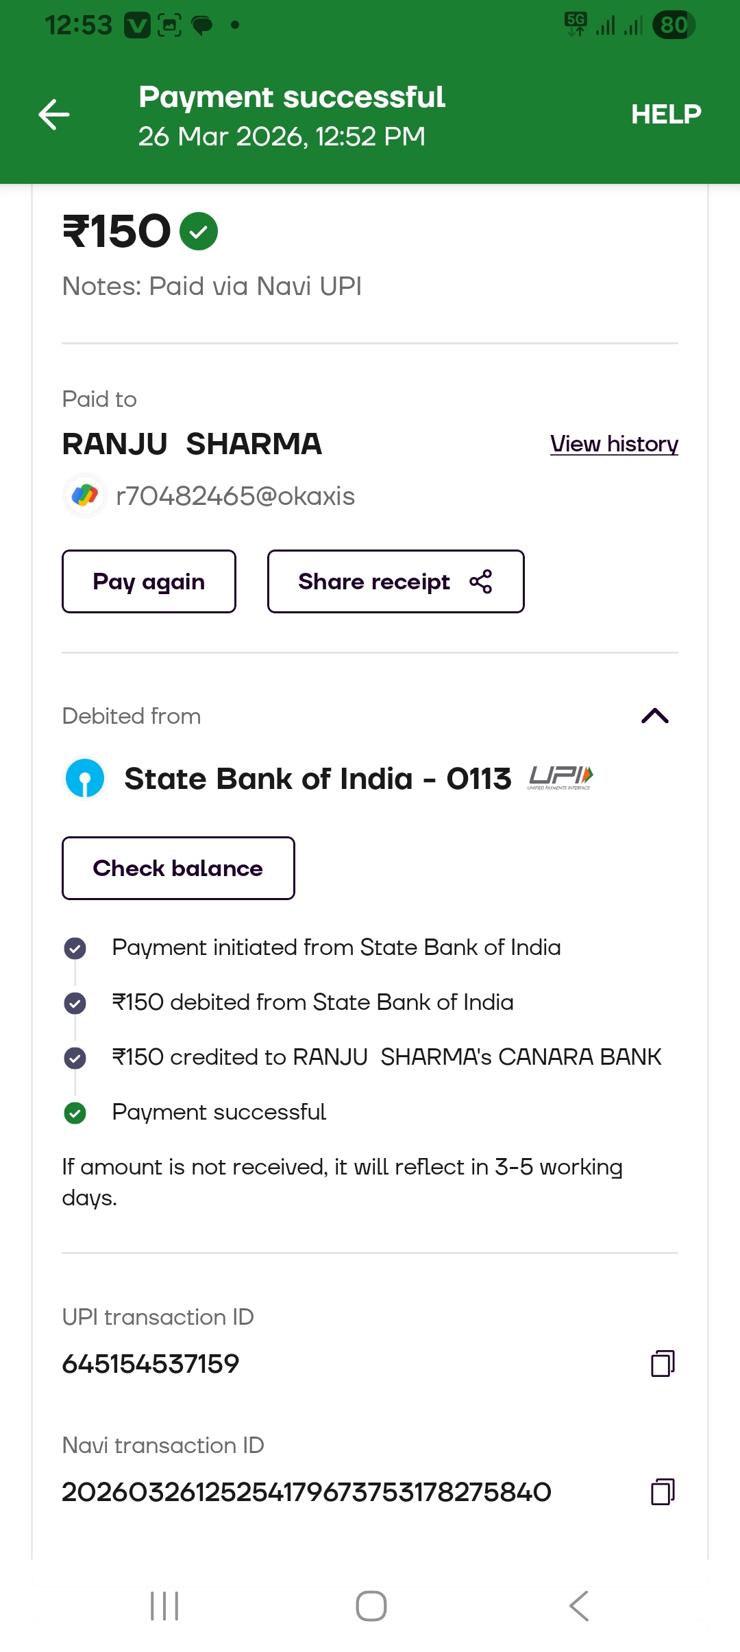Tap the Google Pay icon beside the UPI address
Image resolution: width=740 pixels, height=1652 pixels.
tap(85, 495)
